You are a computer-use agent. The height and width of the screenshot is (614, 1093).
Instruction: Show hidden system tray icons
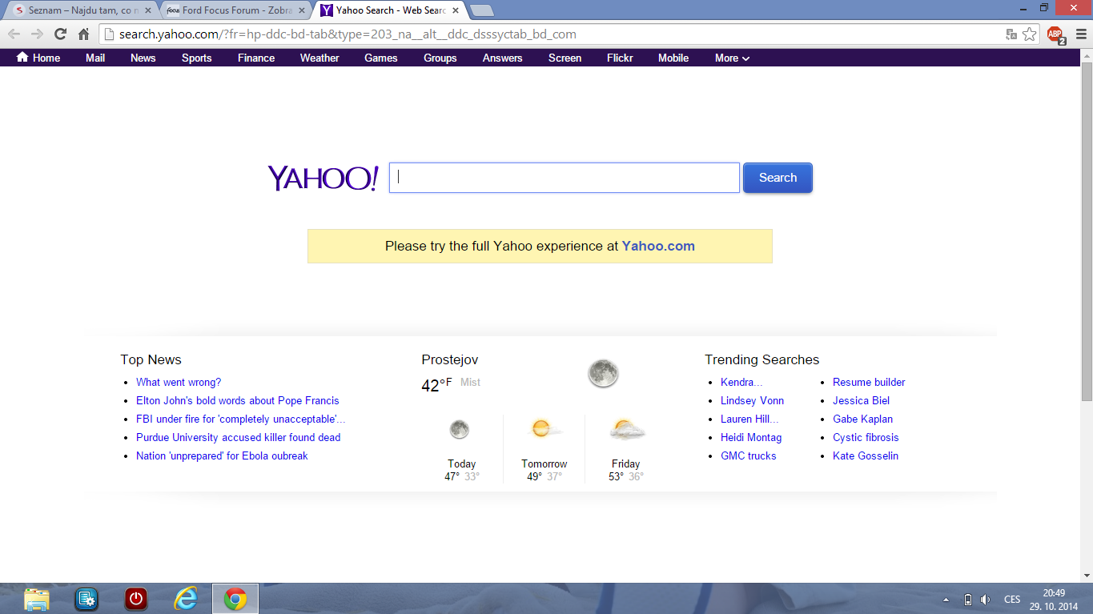(x=946, y=600)
